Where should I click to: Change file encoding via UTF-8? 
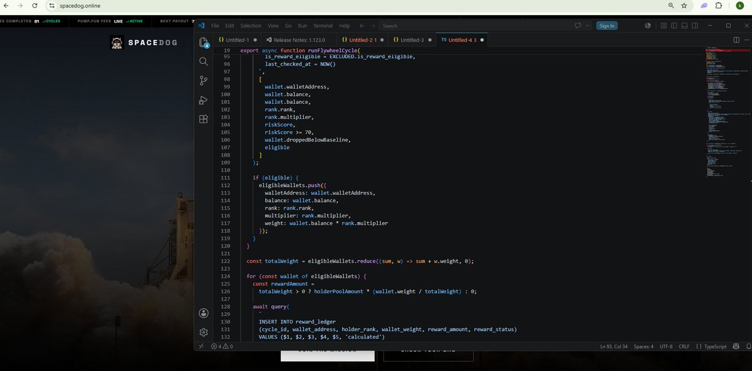tap(667, 346)
